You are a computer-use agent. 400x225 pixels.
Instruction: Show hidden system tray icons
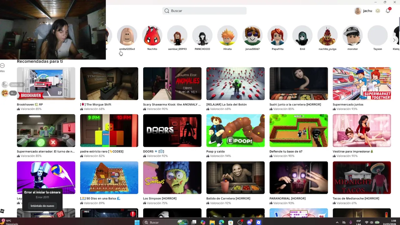coord(337,222)
